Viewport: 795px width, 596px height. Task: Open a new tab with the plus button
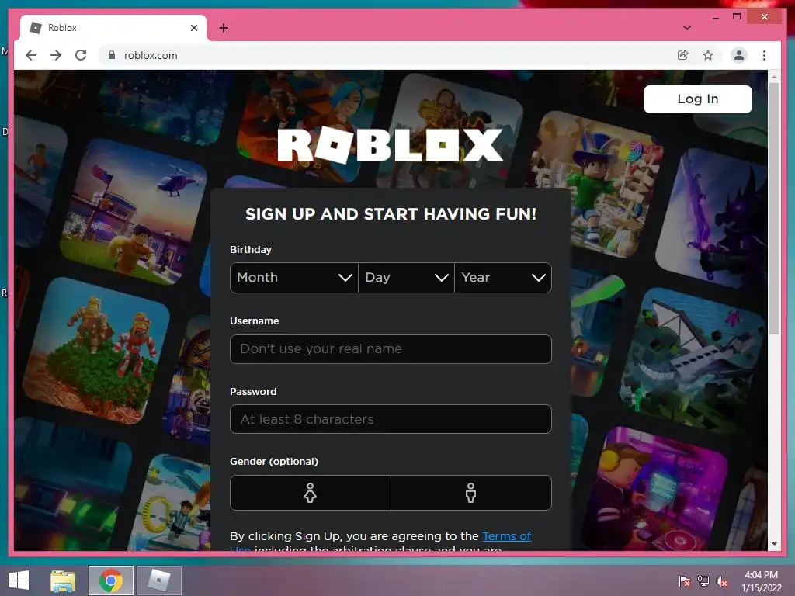[x=223, y=28]
